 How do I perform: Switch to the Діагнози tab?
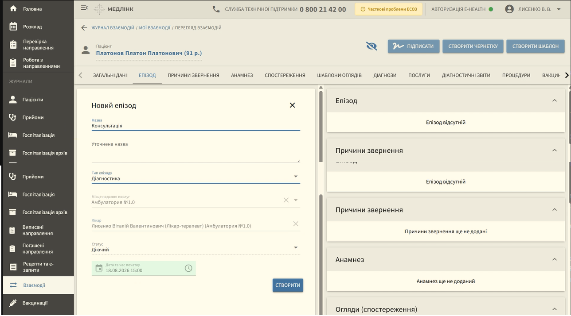(x=385, y=75)
